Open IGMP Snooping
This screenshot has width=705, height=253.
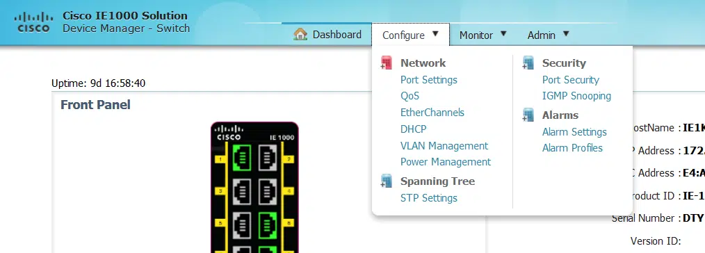click(576, 96)
